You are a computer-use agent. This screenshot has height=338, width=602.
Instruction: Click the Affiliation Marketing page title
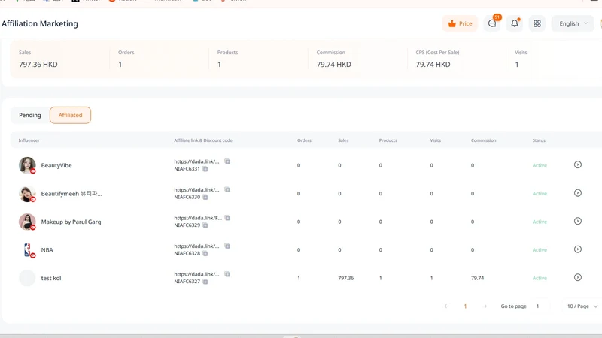[x=40, y=23]
